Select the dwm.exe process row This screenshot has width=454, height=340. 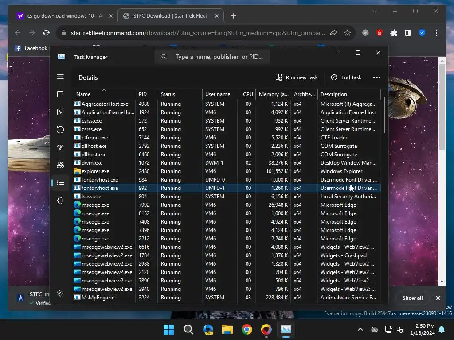pyautogui.click(x=226, y=163)
